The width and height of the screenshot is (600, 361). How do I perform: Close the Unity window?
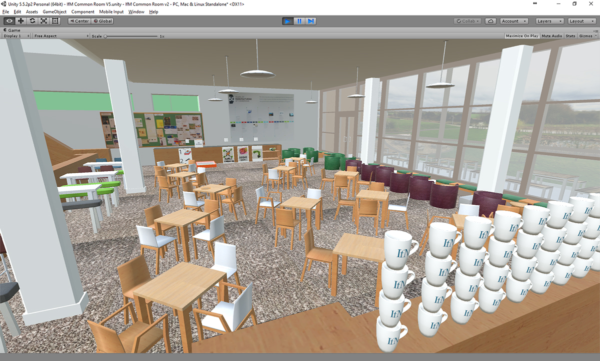(591, 4)
